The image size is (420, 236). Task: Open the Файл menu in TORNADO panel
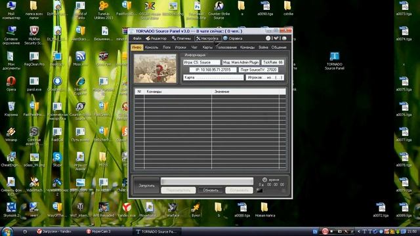(x=137, y=39)
